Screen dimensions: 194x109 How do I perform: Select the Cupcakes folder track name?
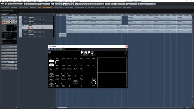(31, 34)
